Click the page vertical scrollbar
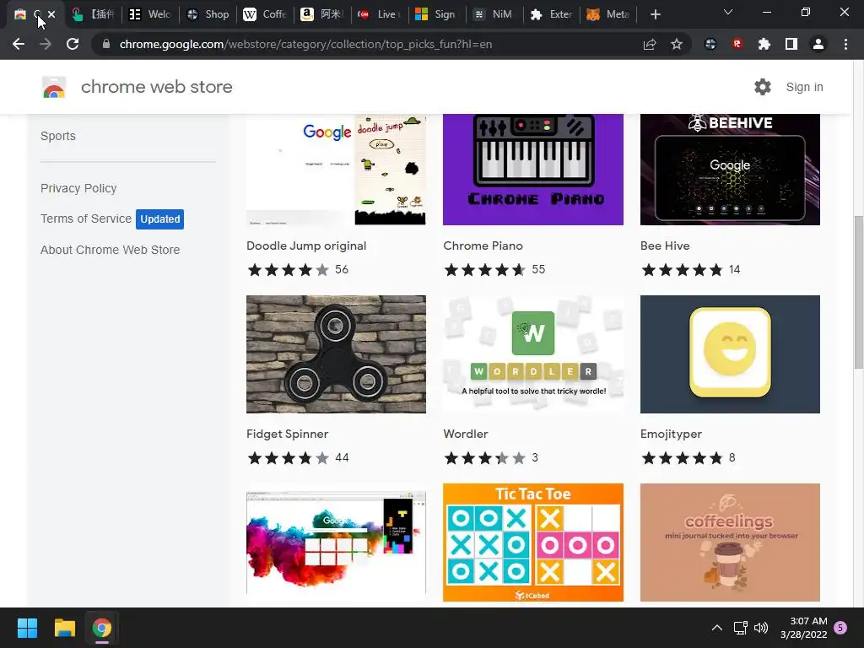This screenshot has height=648, width=864. [x=858, y=293]
